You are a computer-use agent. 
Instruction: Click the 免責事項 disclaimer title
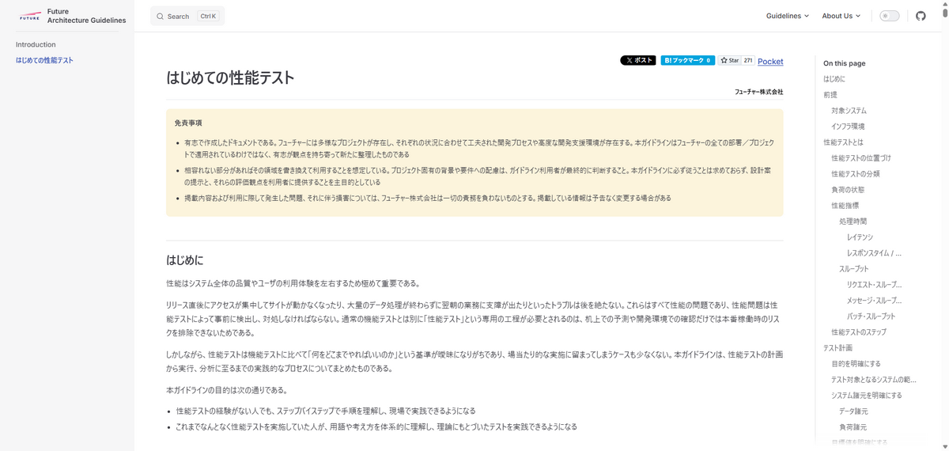pyautogui.click(x=188, y=123)
